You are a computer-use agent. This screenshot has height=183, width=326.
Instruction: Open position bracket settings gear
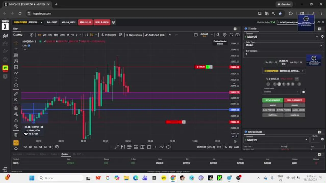(303, 92)
